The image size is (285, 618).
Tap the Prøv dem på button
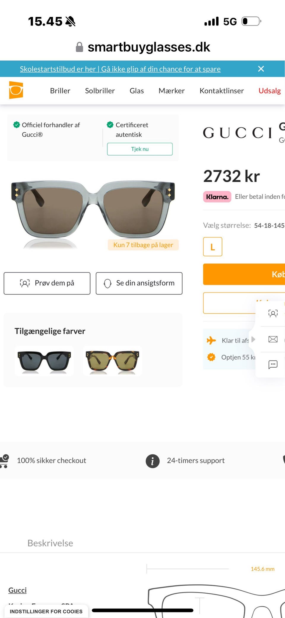click(x=47, y=283)
